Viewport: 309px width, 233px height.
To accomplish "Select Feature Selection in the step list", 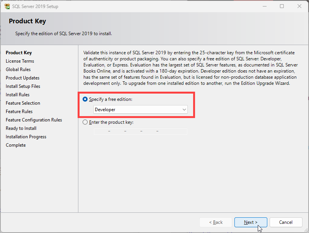I will pos(23,103).
